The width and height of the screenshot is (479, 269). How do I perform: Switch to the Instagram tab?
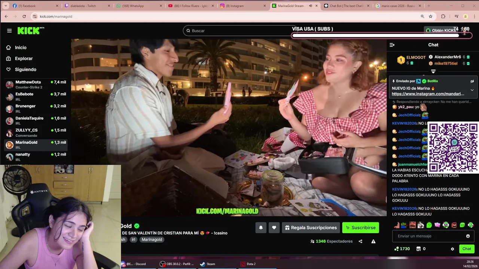[x=242, y=6]
